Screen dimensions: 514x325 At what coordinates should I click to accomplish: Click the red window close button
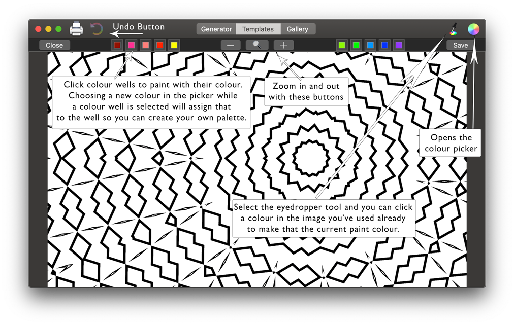tap(38, 29)
